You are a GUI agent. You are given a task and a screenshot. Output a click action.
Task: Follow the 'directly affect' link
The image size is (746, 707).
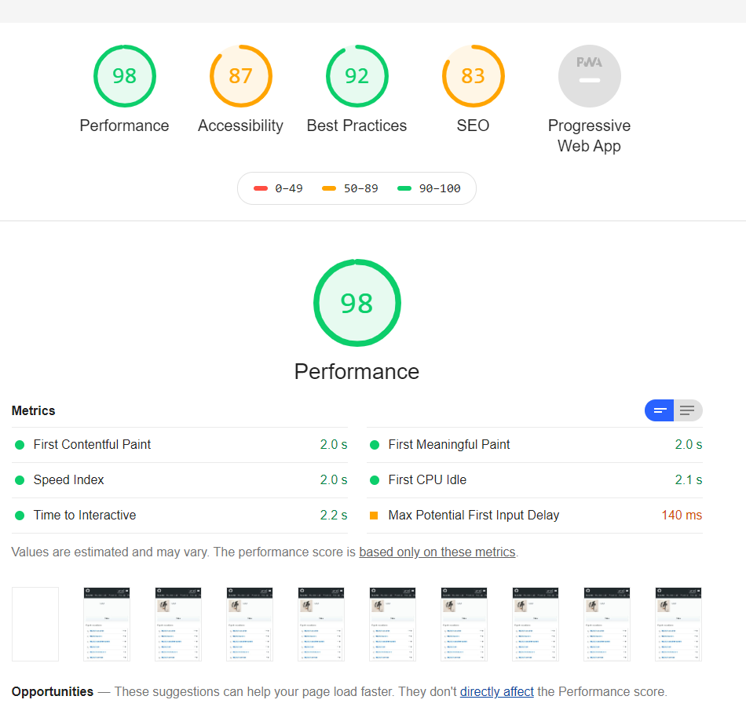(x=496, y=692)
